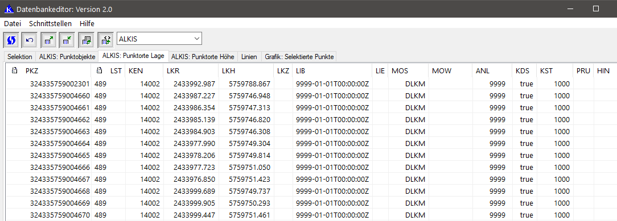Click the MOW column header
This screenshot has height=221, width=617.
442,71
